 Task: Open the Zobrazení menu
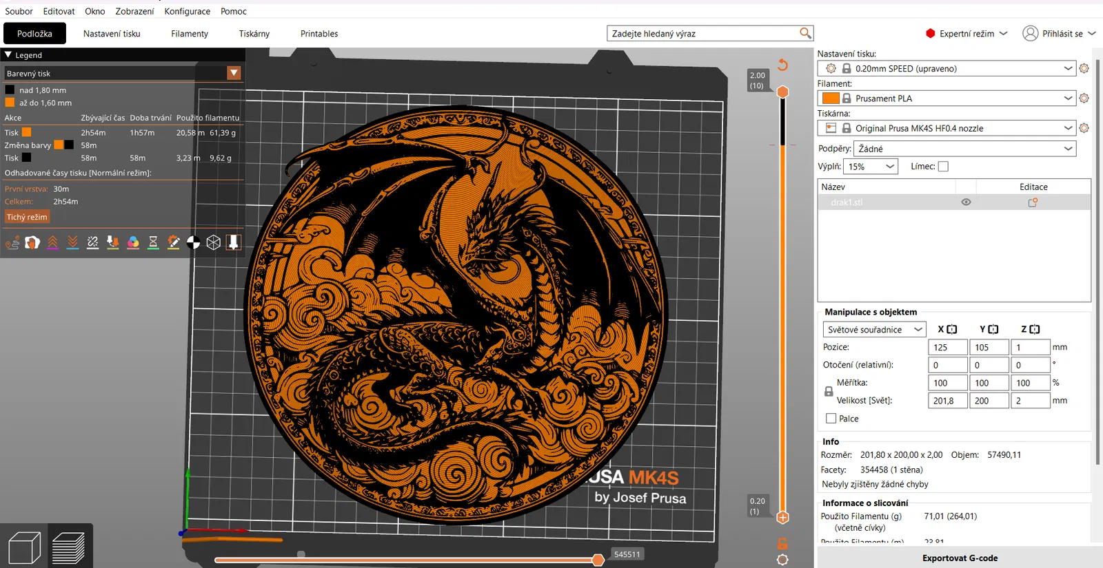(134, 11)
